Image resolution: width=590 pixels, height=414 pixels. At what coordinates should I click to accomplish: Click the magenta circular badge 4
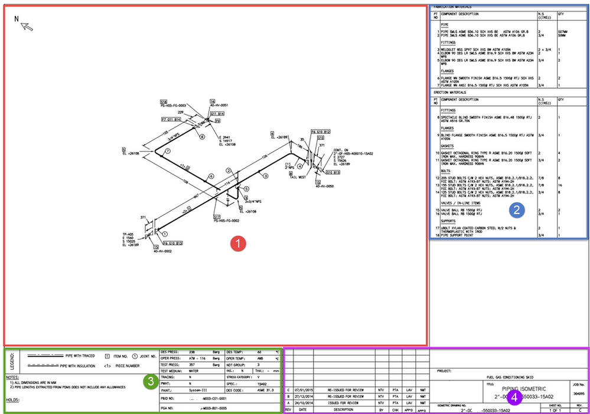(516, 398)
